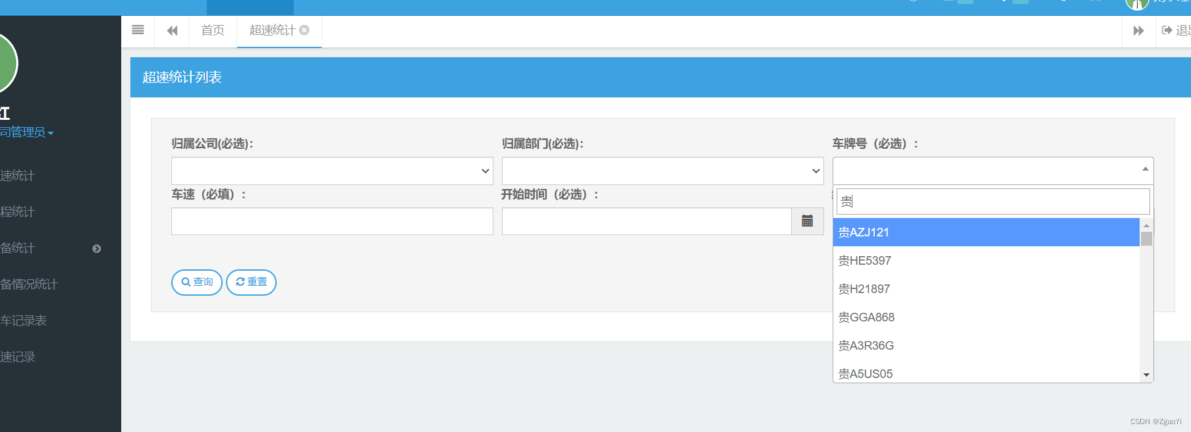
Task: Open the 归属部门 dropdown
Action: 663,171
